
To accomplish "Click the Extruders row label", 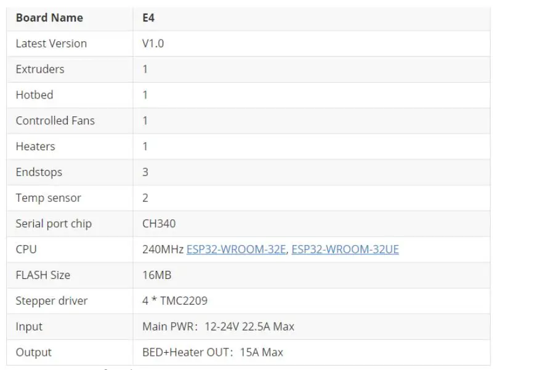I will point(40,69).
